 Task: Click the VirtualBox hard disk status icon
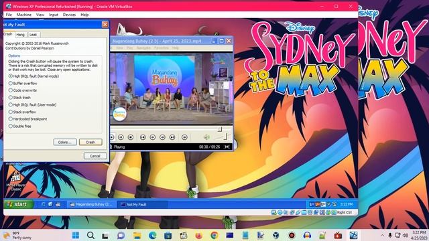pos(274,212)
